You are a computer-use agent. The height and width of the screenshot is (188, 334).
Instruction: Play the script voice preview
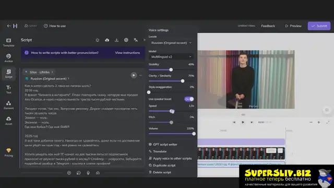(134, 75)
